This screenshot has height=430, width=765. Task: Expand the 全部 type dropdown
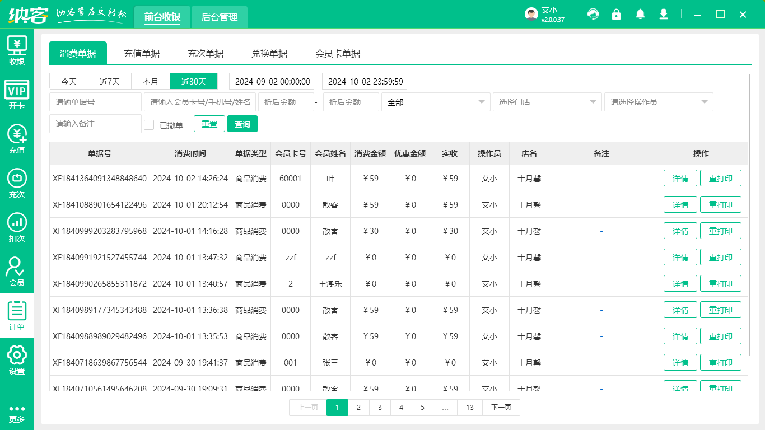pos(436,102)
